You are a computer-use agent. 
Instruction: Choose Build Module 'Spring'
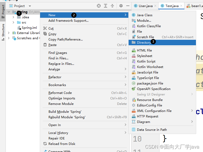tap(85, 112)
